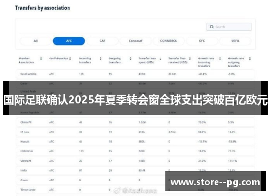Click Growth rate incoming transfers header
Viewport: 271px width, 196px height.
pyautogui.click(x=206, y=62)
